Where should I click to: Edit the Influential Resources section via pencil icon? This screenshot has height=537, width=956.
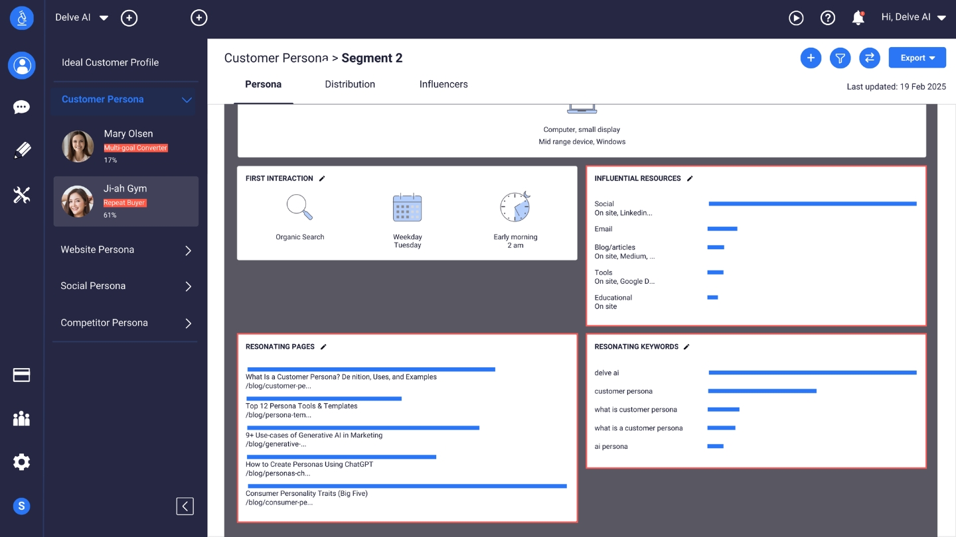[690, 178]
